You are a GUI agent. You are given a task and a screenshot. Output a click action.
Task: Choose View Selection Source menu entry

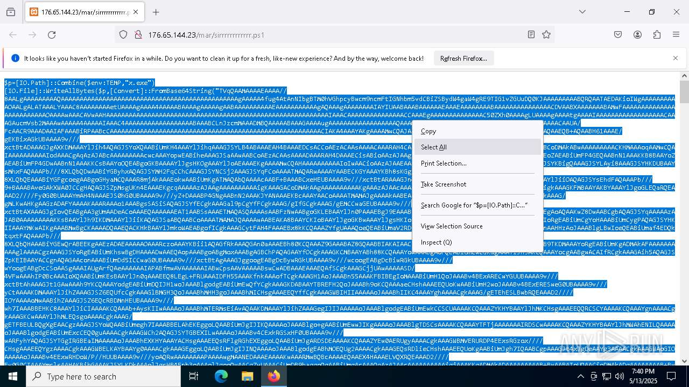click(x=478, y=226)
